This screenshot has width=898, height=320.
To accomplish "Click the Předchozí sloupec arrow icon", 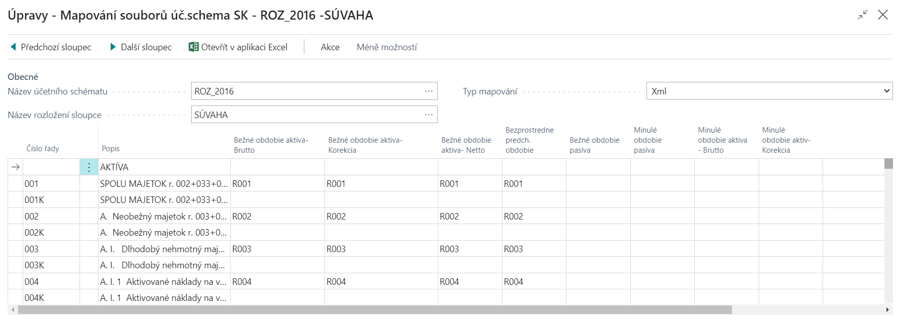I will point(13,47).
